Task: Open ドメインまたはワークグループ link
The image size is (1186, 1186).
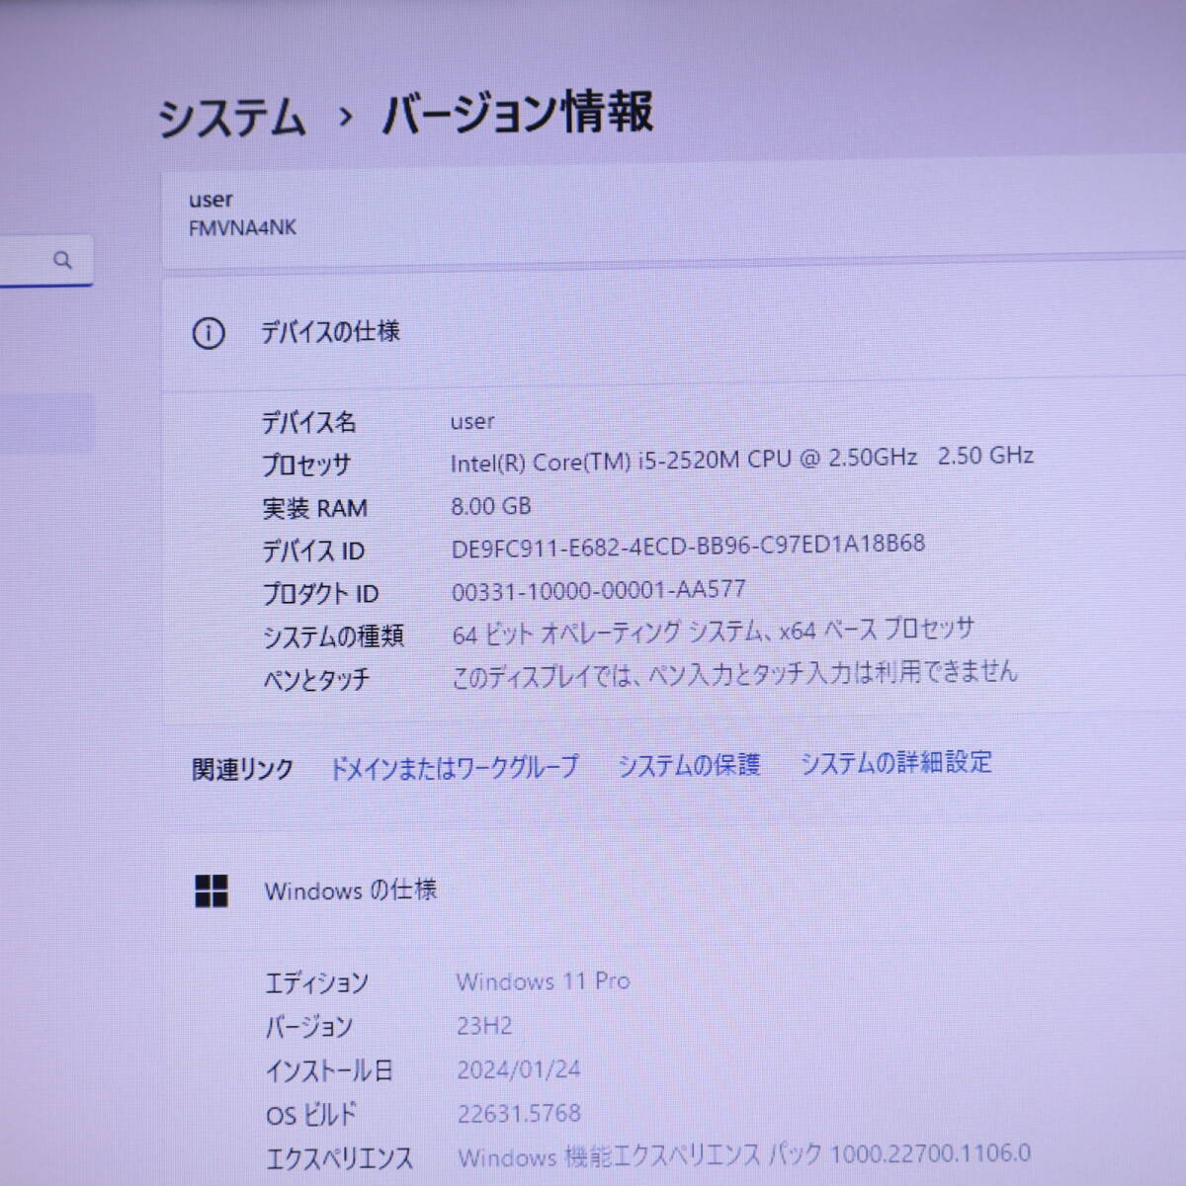Action: pos(454,767)
